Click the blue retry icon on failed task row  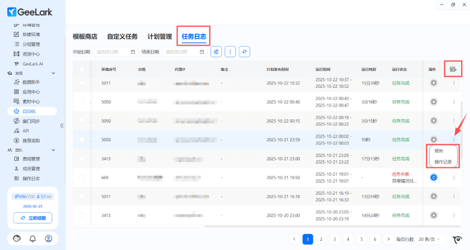click(433, 177)
